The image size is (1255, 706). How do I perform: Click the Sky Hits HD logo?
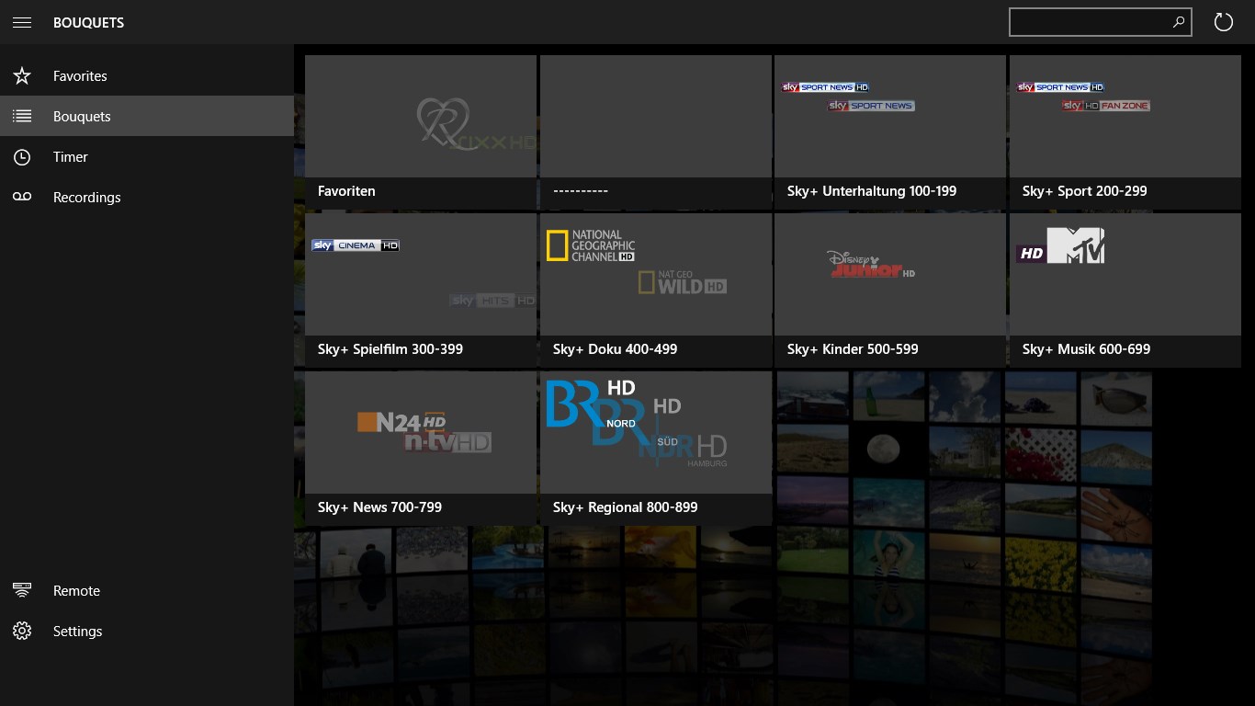click(493, 301)
